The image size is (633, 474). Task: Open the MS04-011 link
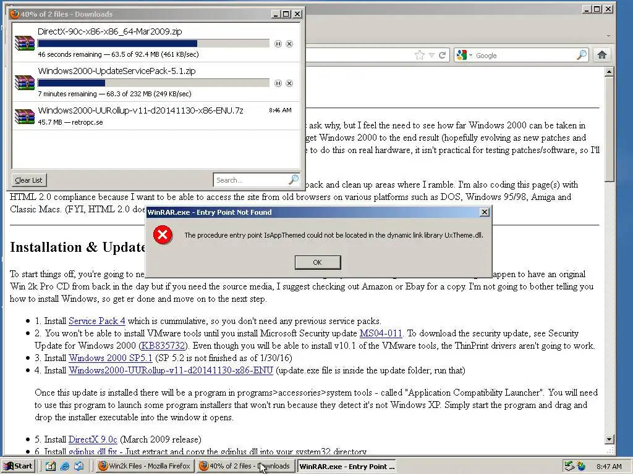click(x=381, y=333)
